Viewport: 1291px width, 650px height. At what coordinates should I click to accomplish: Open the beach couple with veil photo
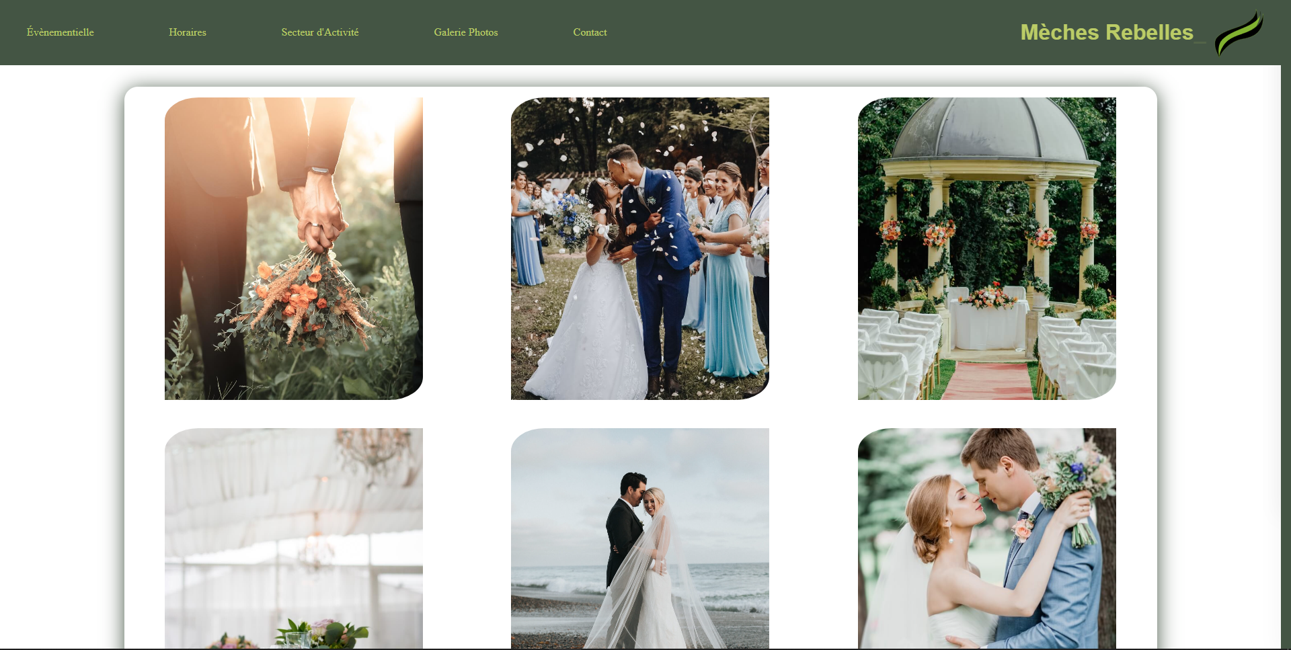(x=639, y=538)
